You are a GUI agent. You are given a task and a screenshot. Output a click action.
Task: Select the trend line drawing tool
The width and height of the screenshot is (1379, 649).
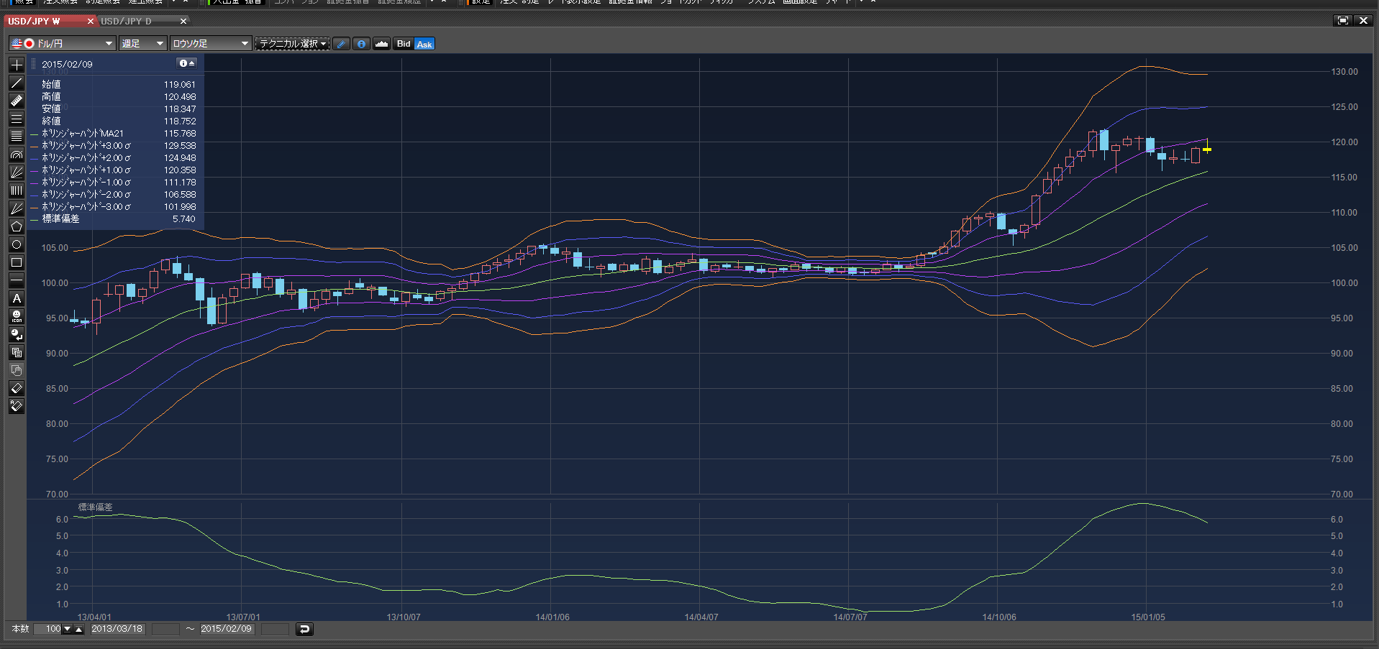click(17, 83)
